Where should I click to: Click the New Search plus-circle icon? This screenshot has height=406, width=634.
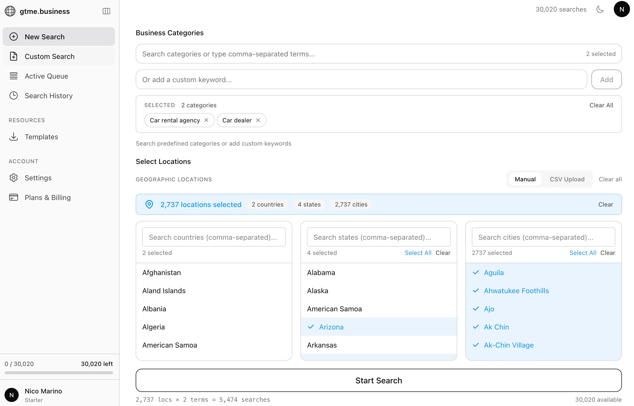[14, 37]
